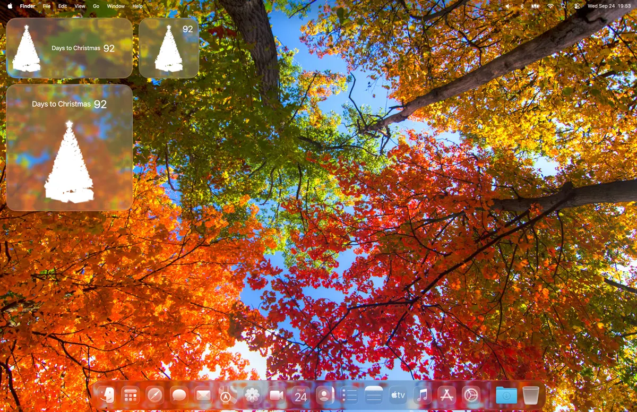Open Calendar showing Wed 24
The width and height of the screenshot is (637, 412).
click(x=301, y=395)
